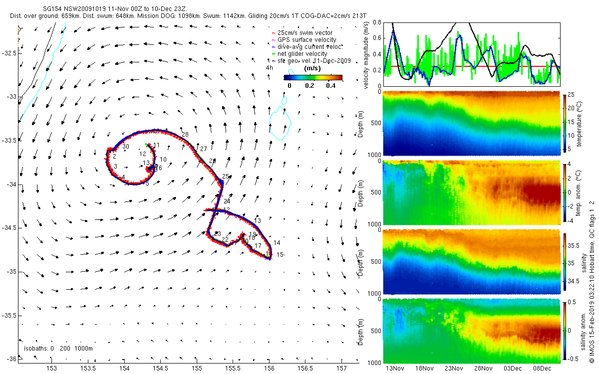This screenshot has width=599, height=374.
Task: Click the temp. anom. colorbar
Action: click(x=565, y=191)
